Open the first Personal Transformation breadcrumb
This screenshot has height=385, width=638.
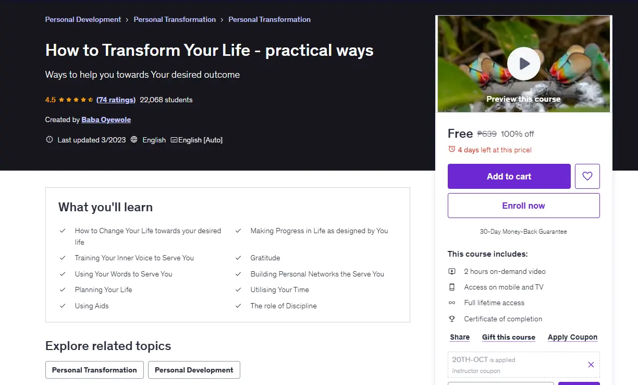[175, 19]
